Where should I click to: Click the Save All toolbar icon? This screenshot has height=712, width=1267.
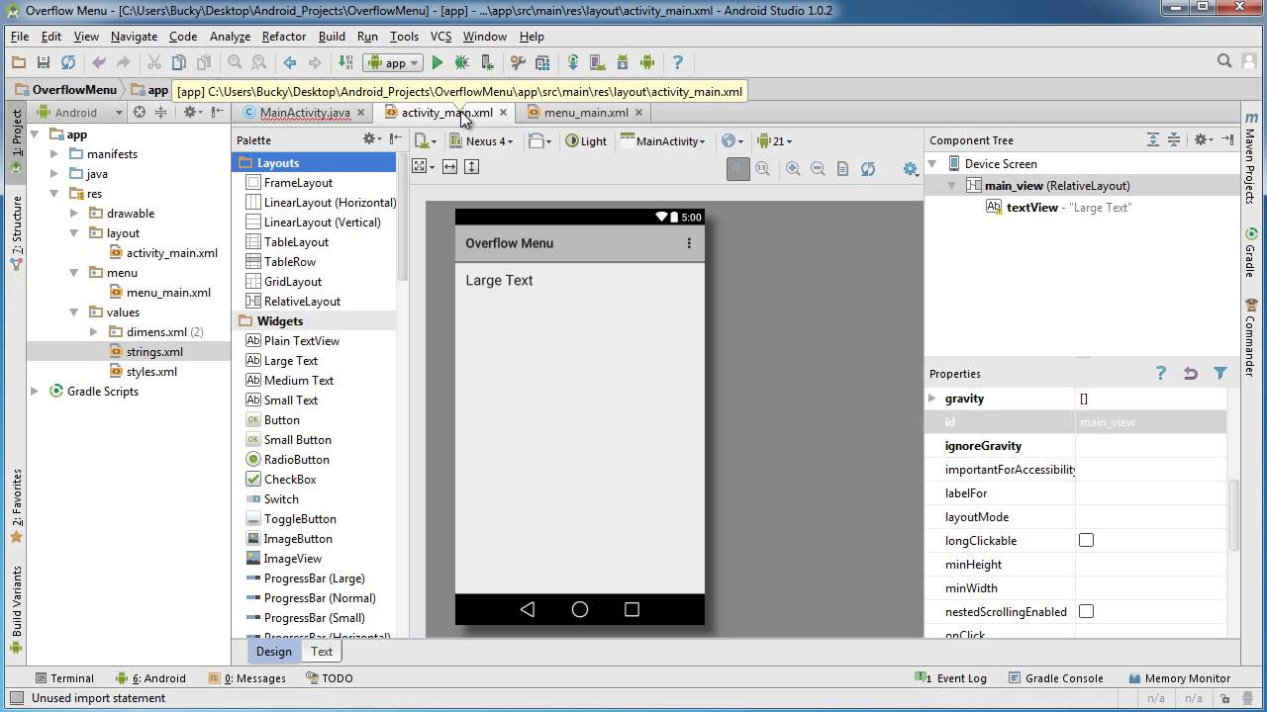43,62
